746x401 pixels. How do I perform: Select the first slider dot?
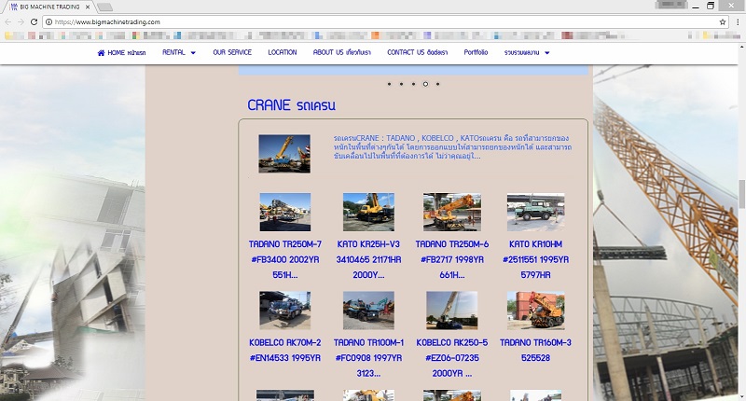coord(389,84)
